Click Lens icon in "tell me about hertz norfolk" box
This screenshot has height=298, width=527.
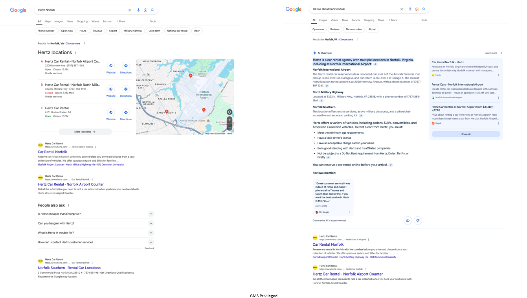coord(417,9)
